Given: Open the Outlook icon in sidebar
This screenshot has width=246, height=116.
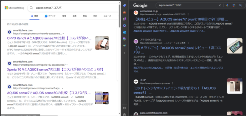Looking at the screenshot, I should 125,32.
